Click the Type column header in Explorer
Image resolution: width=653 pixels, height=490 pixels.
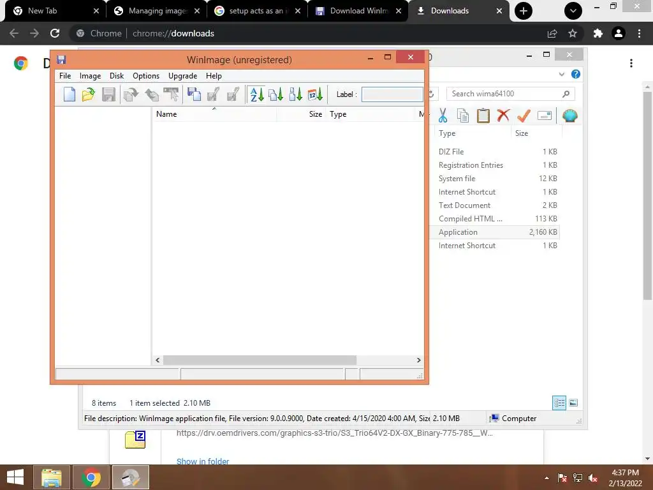473,133
